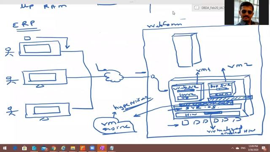Open OneDrive cloud tray icon

point(238,148)
